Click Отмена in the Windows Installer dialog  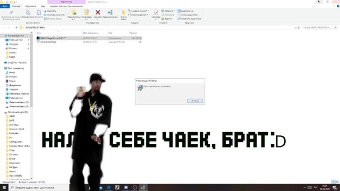(195, 101)
